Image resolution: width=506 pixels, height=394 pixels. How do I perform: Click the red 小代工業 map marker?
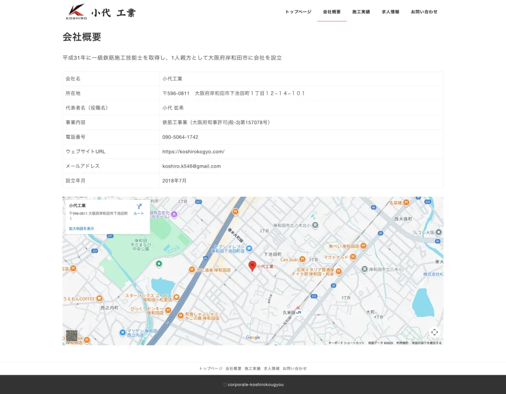252,265
